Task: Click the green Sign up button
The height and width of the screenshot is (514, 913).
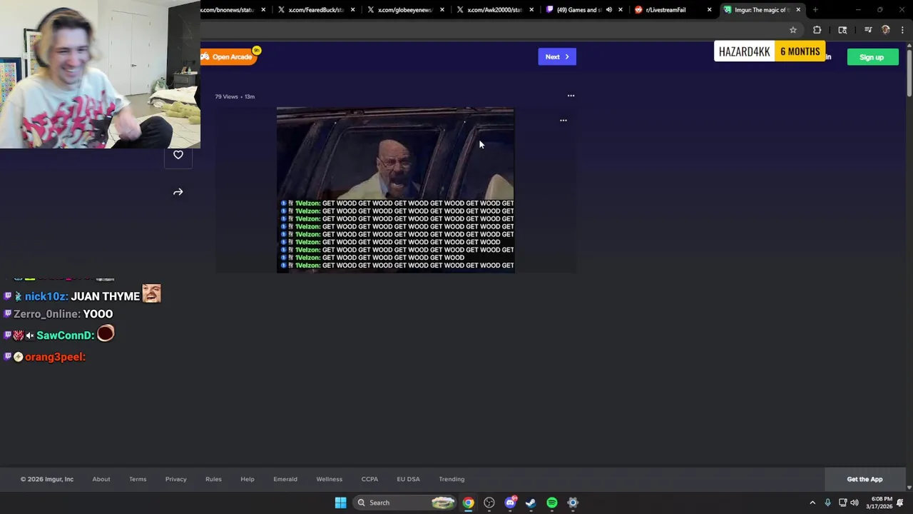Action: pos(872,57)
